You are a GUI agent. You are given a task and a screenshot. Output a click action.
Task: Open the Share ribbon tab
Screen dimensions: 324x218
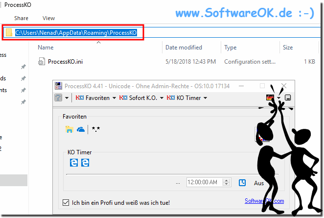pyautogui.click(x=21, y=18)
